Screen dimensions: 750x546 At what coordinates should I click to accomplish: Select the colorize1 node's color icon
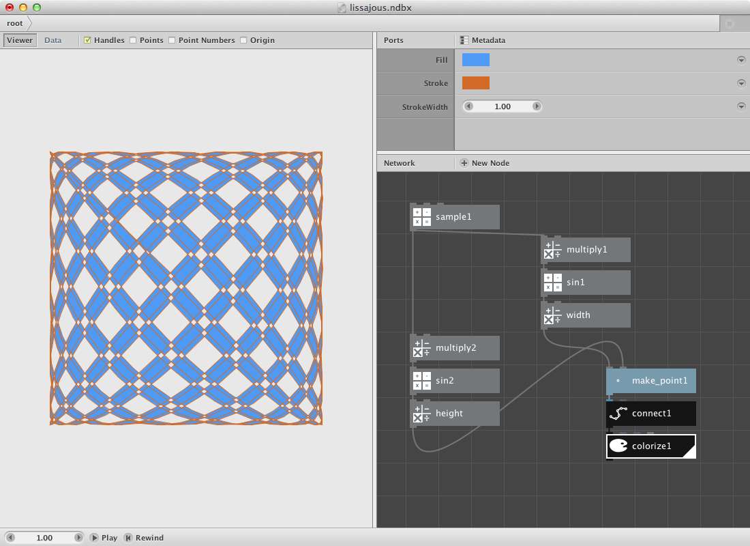coord(619,446)
